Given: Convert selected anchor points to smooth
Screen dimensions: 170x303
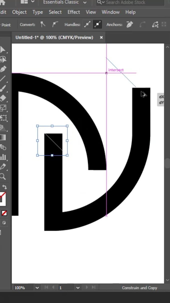Looking at the screenshot, I should (55, 25).
